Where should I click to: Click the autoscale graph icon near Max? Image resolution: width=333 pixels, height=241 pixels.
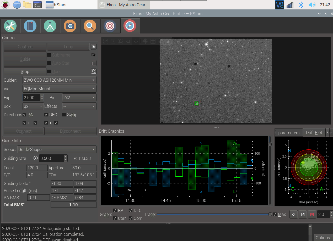pos(294,214)
